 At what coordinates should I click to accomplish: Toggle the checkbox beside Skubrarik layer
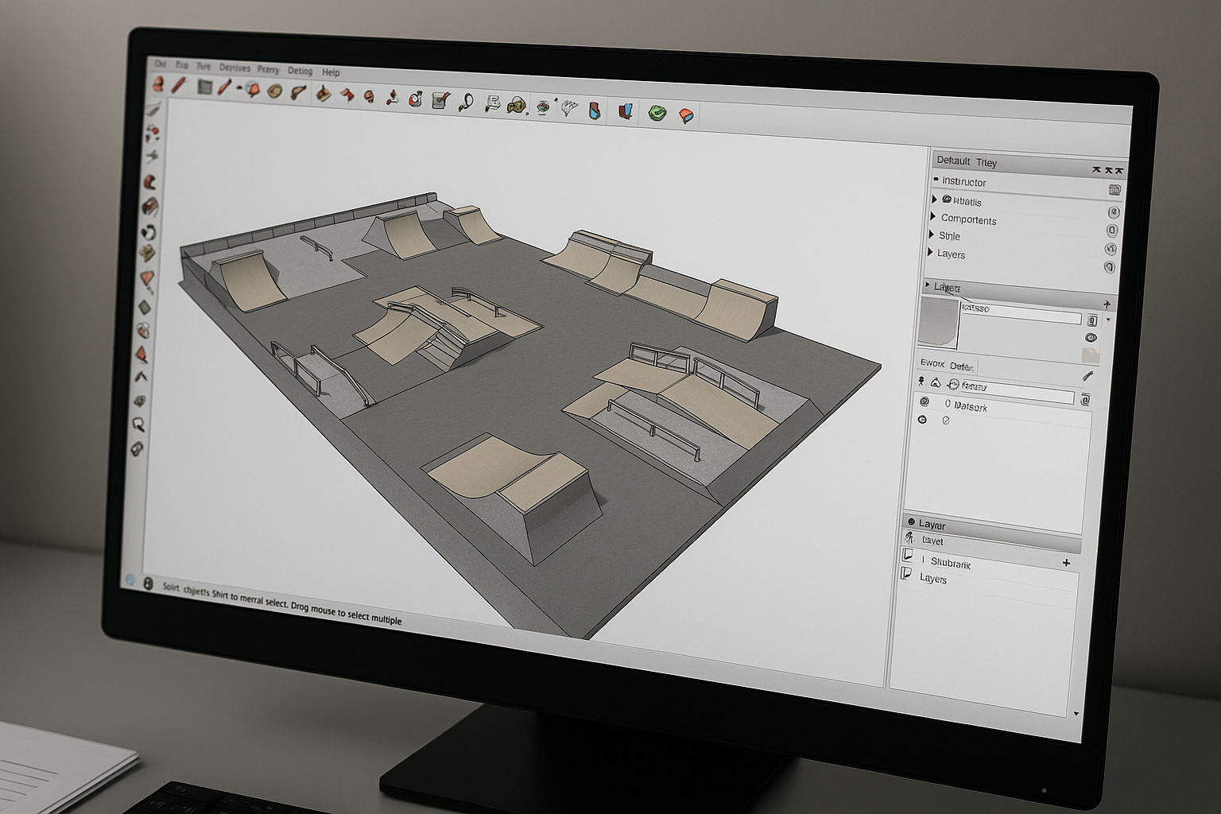click(x=908, y=554)
